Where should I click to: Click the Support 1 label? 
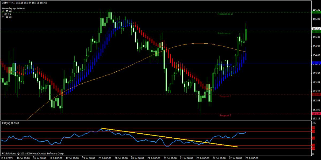point(225,96)
